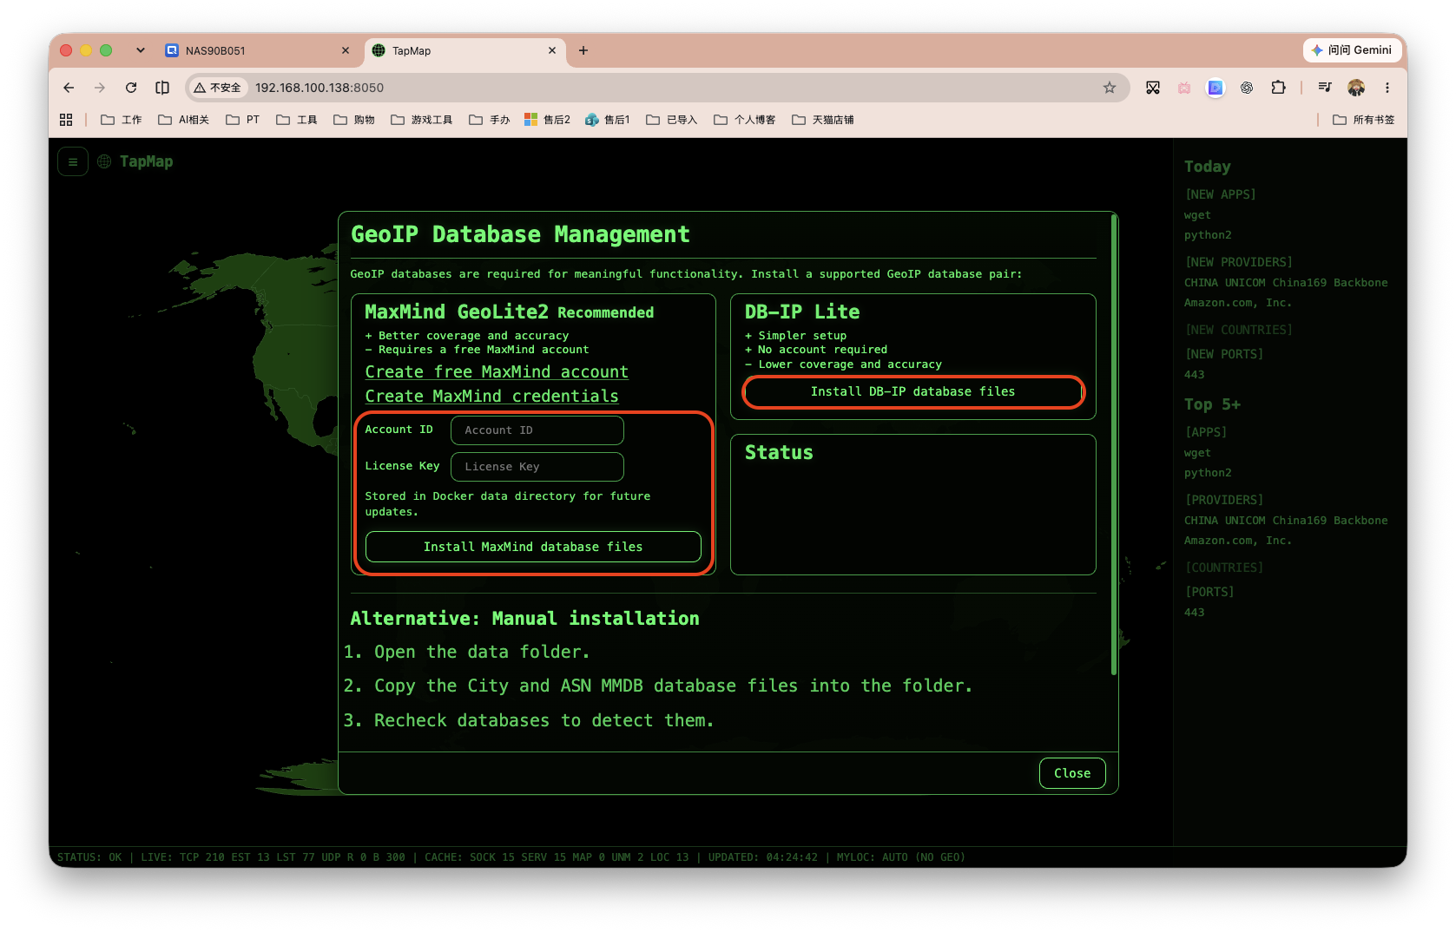Open the 手办 bookmark folder

click(490, 120)
